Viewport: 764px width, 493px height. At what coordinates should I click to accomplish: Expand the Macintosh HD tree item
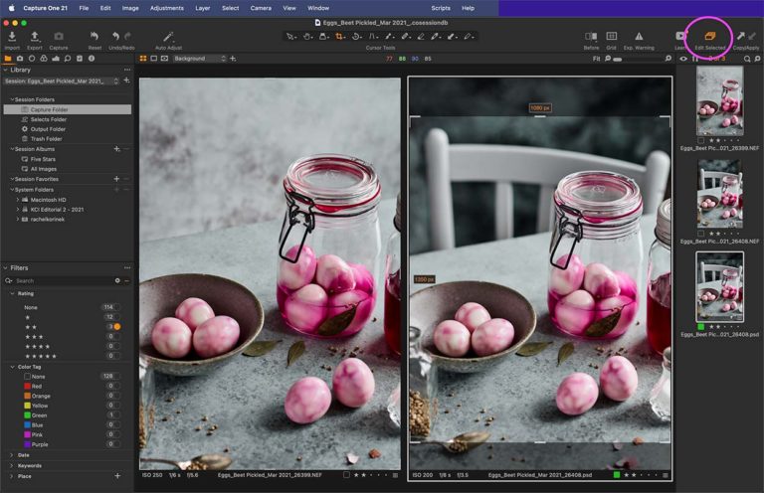[x=18, y=200]
